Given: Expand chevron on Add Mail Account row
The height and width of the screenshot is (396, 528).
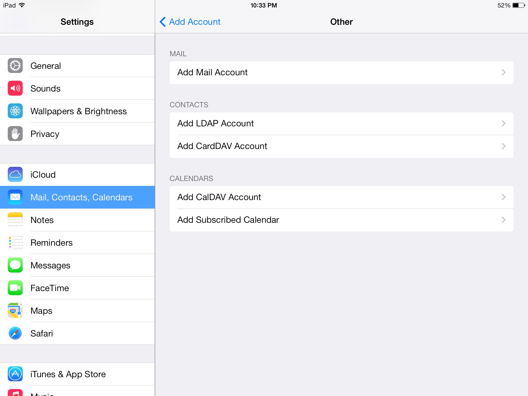Looking at the screenshot, I should click(504, 72).
